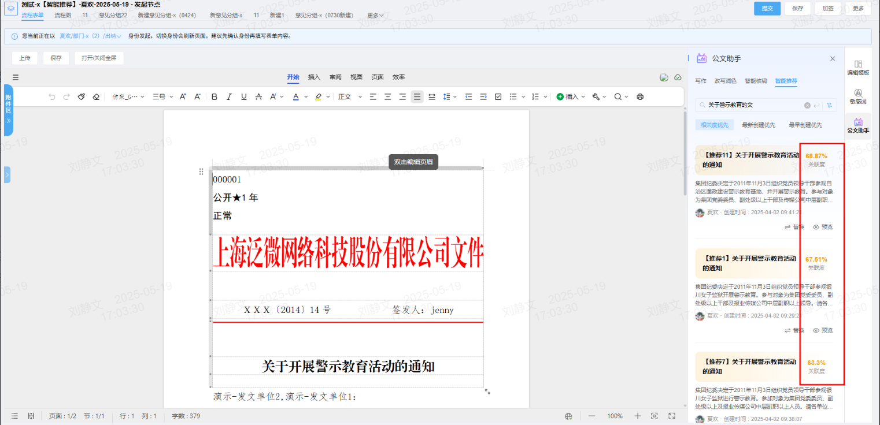
Task: Select the format painter tool
Action: point(82,96)
